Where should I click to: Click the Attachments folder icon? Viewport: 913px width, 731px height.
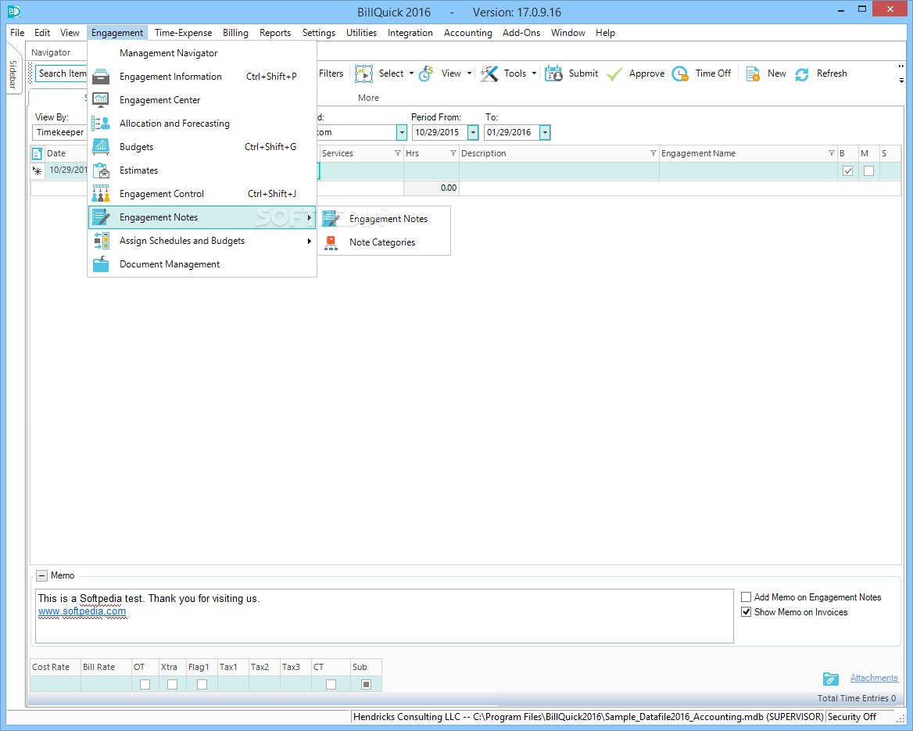(x=831, y=679)
